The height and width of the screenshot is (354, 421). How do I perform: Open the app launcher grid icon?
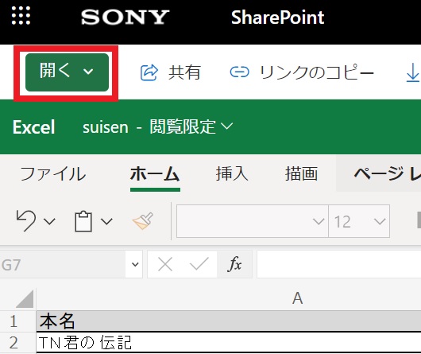point(21,16)
